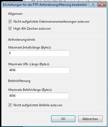The height and width of the screenshot is (127, 108).
Task: Click the dialog title bar text
Action: [45, 5]
